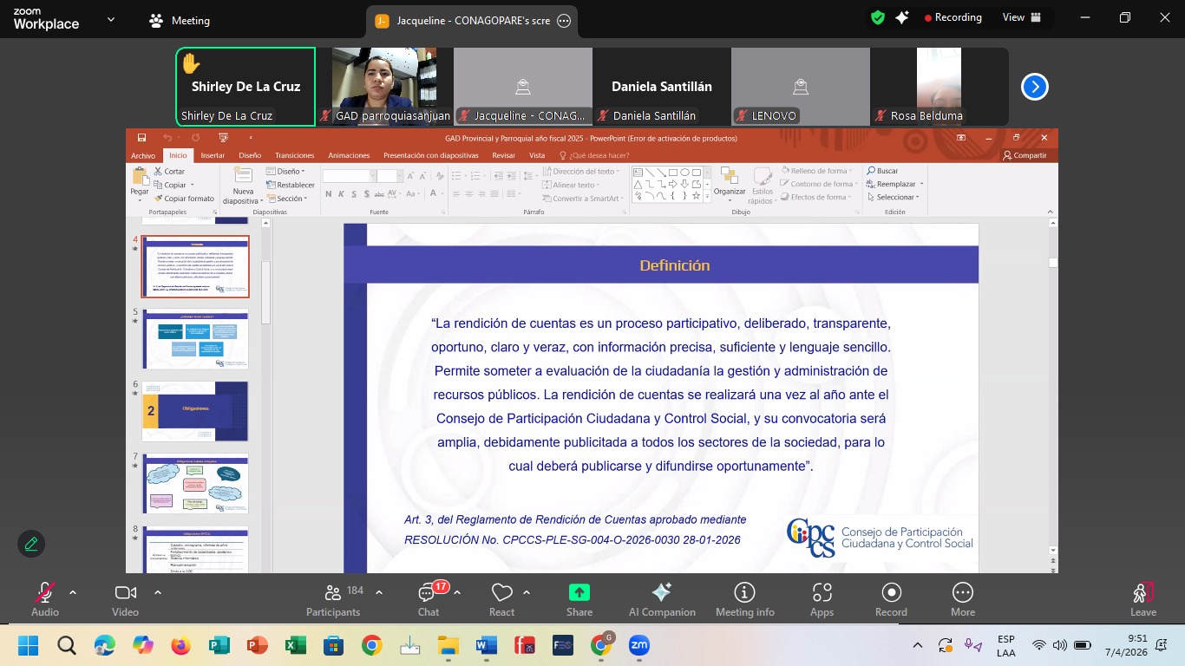Show next participants with blue arrow

[x=1035, y=87]
